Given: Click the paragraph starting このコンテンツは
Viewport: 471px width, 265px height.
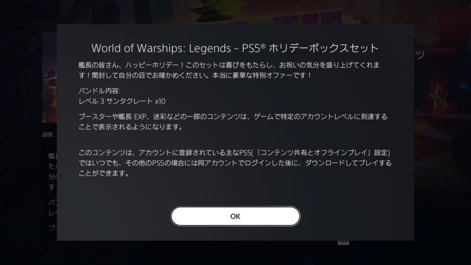Looking at the screenshot, I should pyautogui.click(x=235, y=163).
